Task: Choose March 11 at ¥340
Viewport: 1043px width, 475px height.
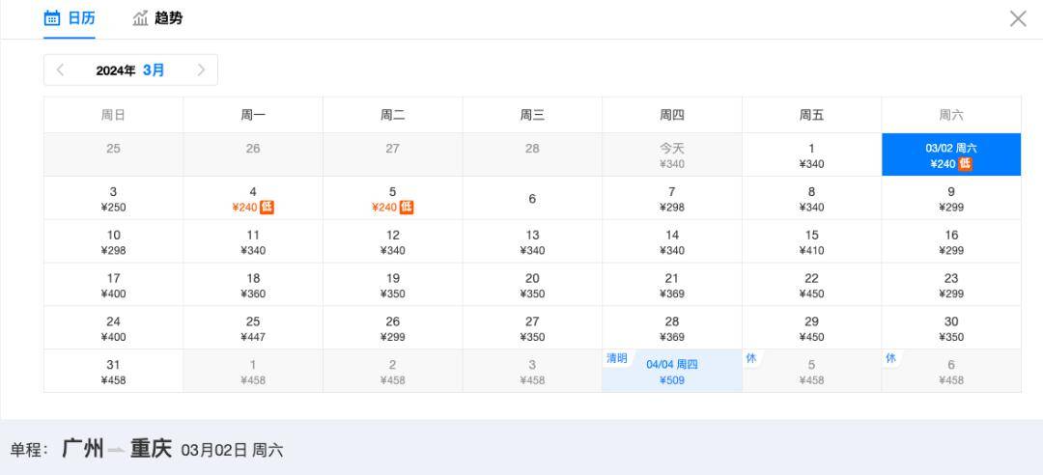Action: 253,241
